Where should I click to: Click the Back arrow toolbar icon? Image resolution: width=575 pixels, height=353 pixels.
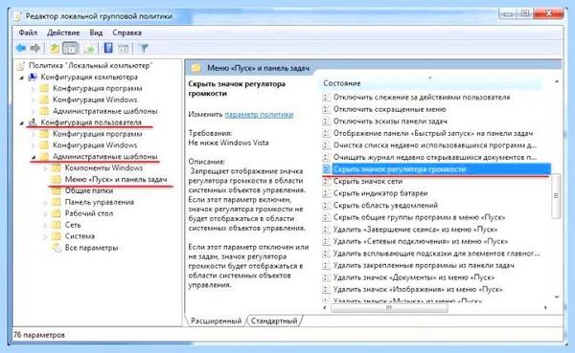pos(21,48)
